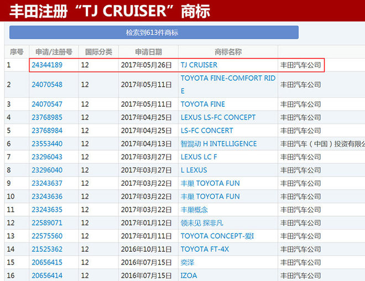Select applicant 丰田汽车（中国）投资有限公司 in row 6
The image size is (365, 281).
pyautogui.click(x=322, y=144)
